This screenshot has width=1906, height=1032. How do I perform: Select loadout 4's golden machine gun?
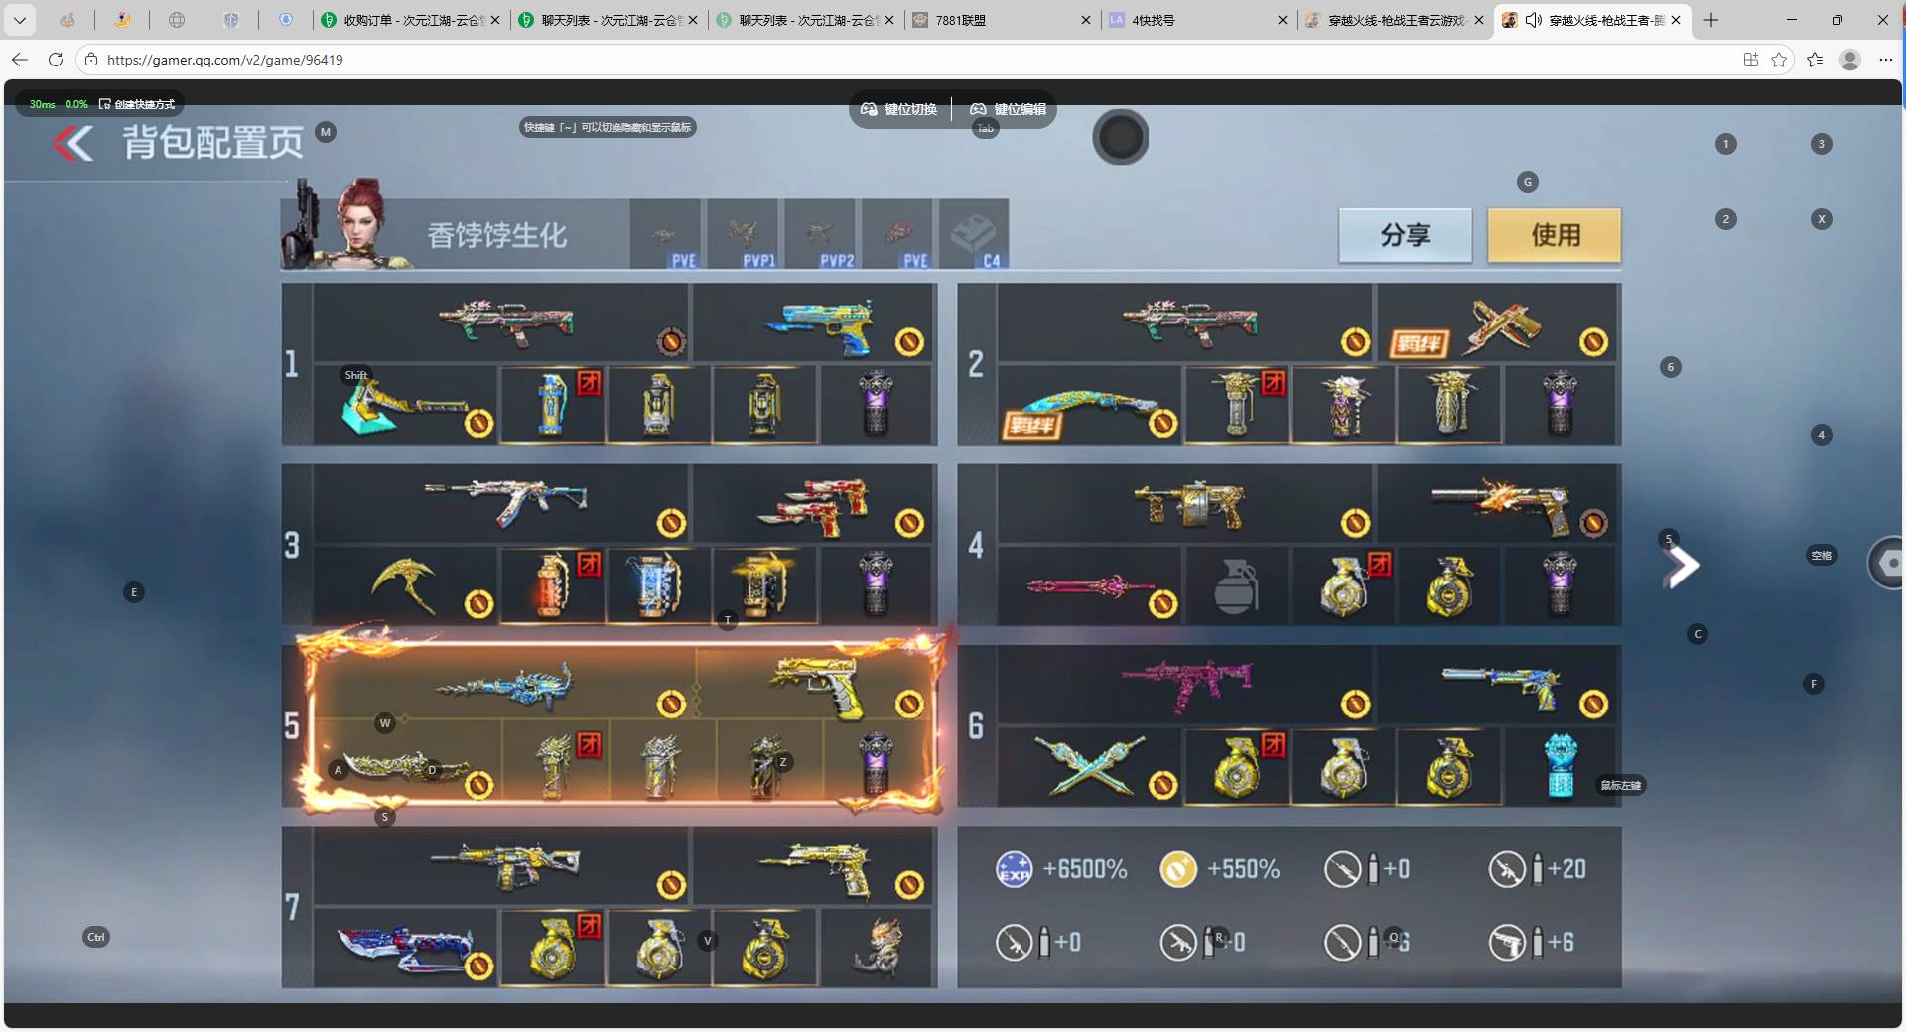[1189, 504]
